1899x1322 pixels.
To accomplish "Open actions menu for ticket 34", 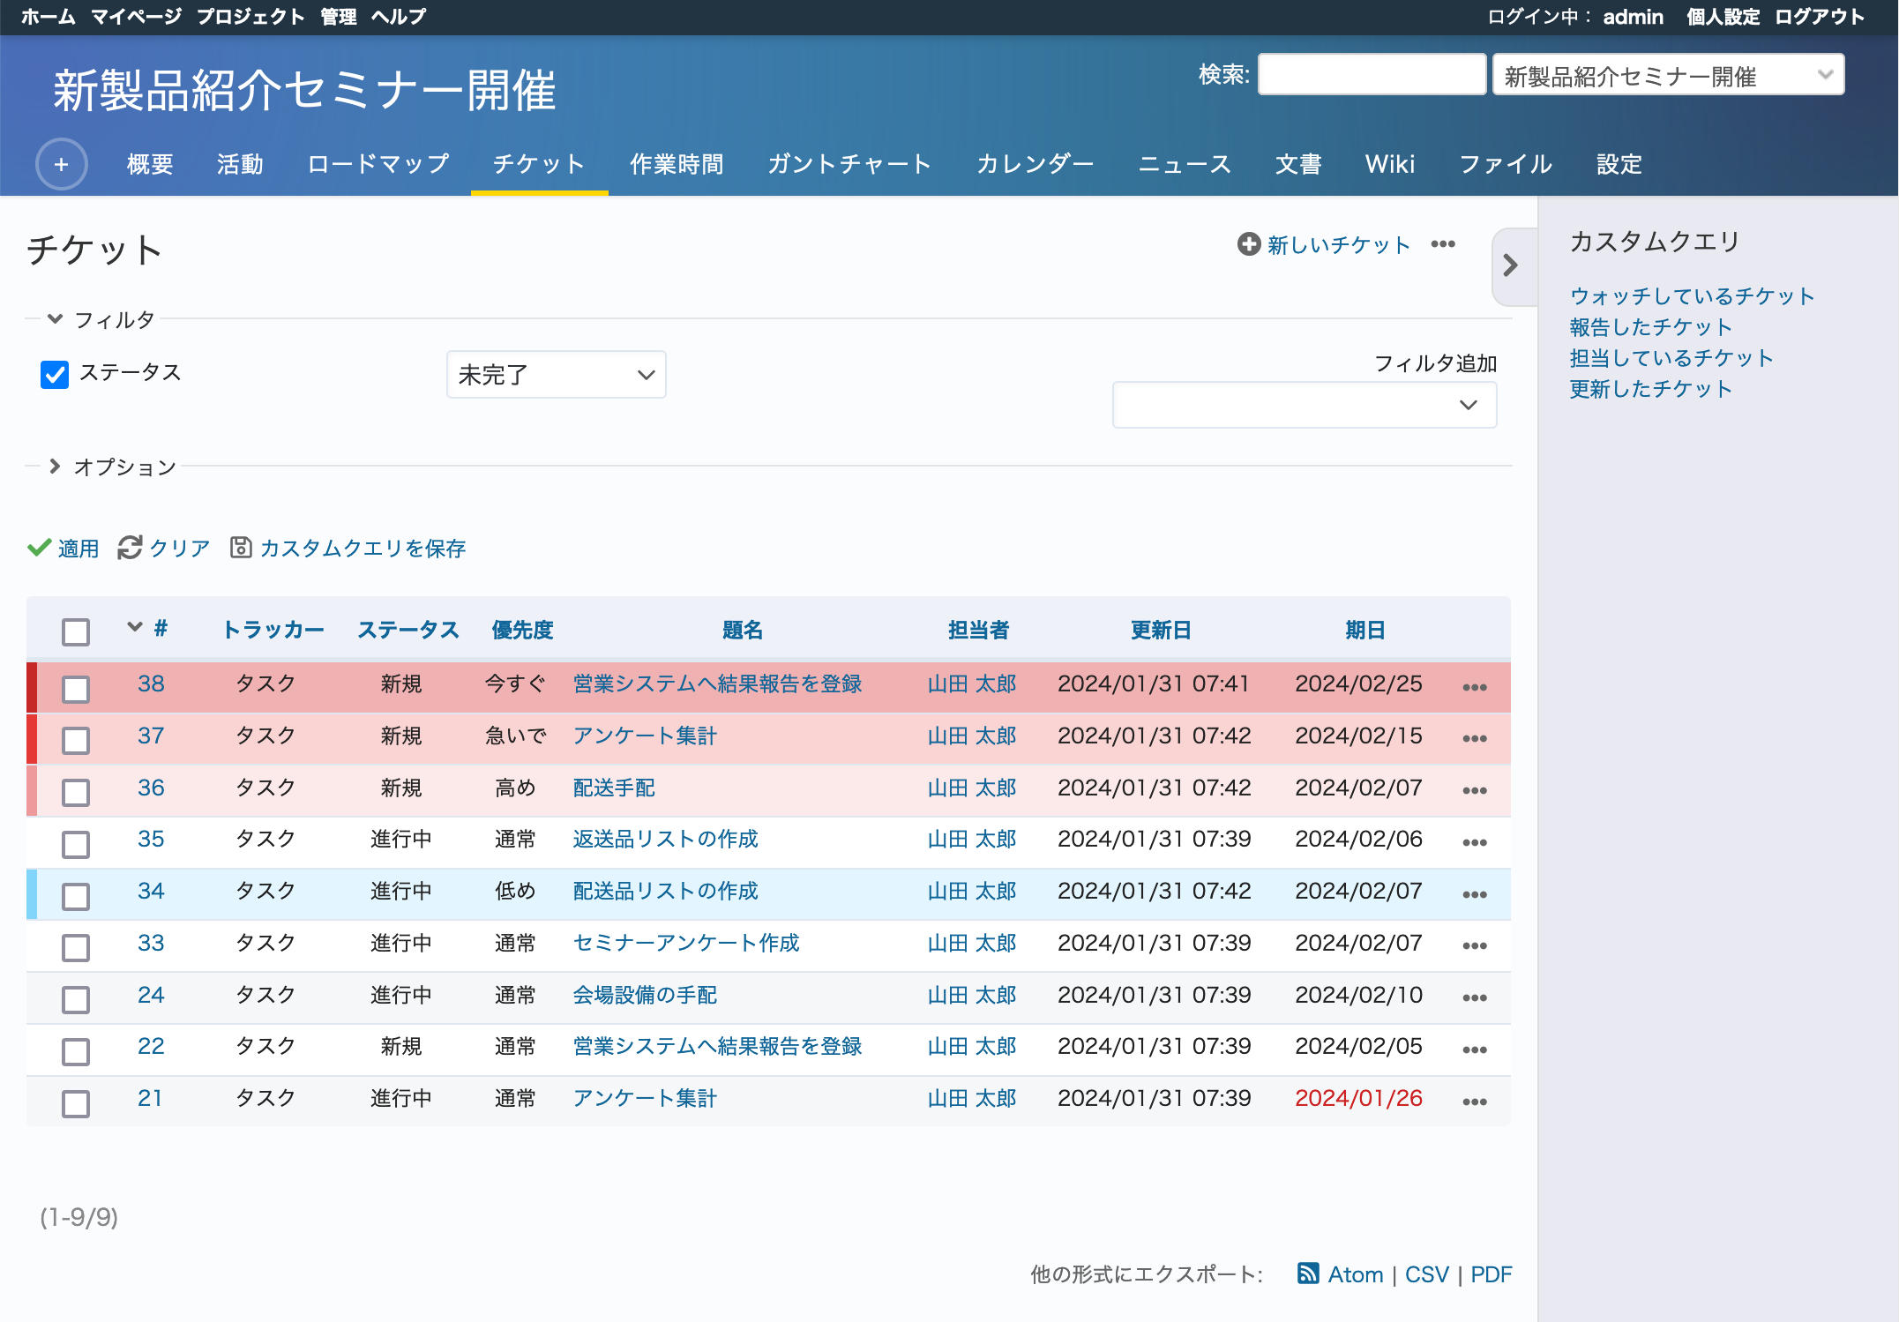I will [x=1474, y=894].
